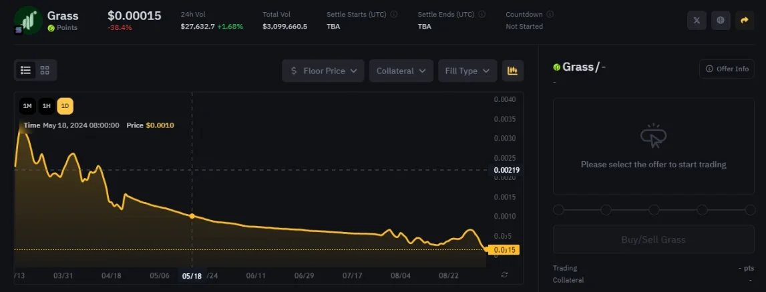This screenshot has width=766, height=292.
Task: Click the 0.00219 price axis label
Action: coord(506,170)
